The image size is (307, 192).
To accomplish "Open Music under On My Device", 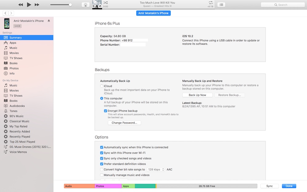I will pyautogui.click(x=27, y=85).
